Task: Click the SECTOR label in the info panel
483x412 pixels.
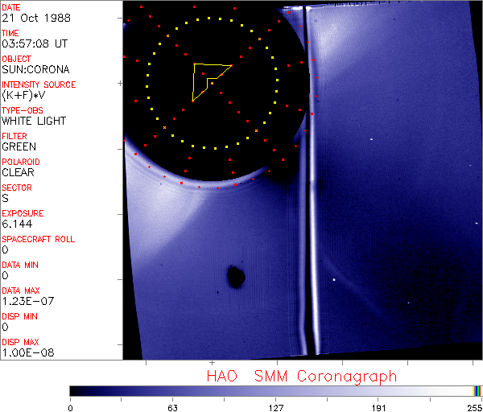Action: [x=16, y=187]
